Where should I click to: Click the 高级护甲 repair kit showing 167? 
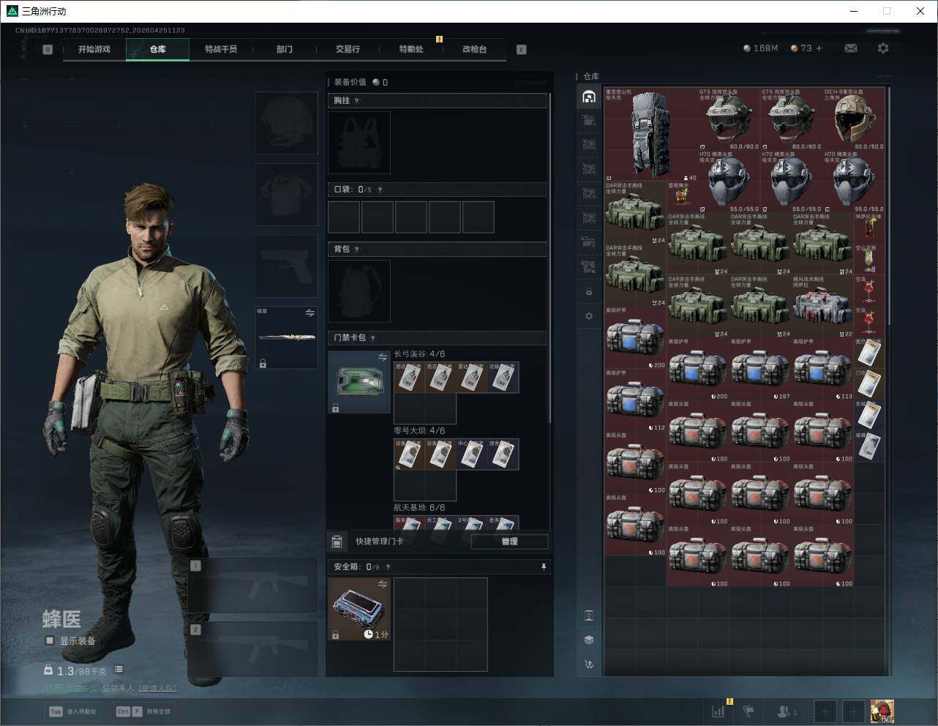click(x=760, y=369)
